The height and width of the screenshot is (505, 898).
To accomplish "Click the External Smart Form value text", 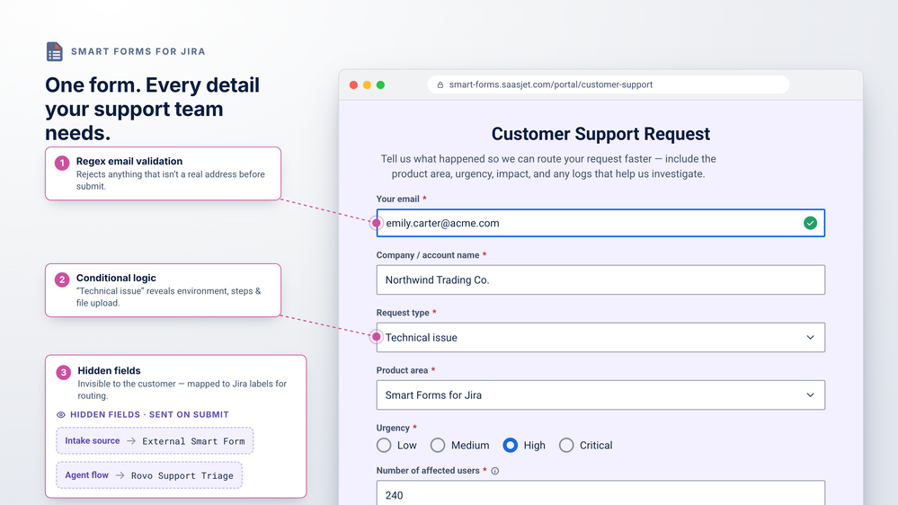I will tap(193, 441).
